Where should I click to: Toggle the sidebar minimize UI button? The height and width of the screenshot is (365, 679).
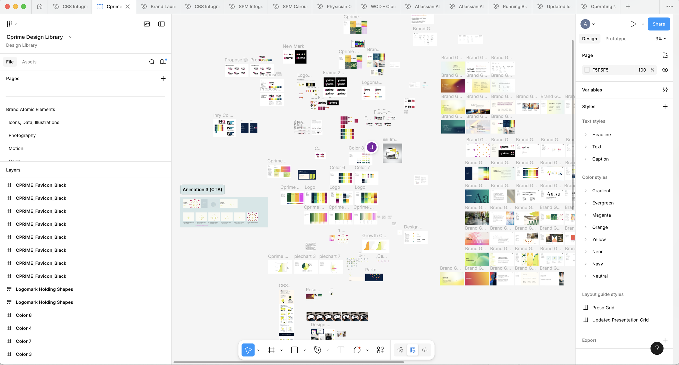coord(162,24)
